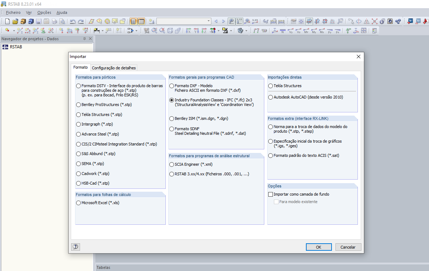Click the mirror tool icon in the toolbar
Viewport: 429px width, 271px height.
pos(366,21)
